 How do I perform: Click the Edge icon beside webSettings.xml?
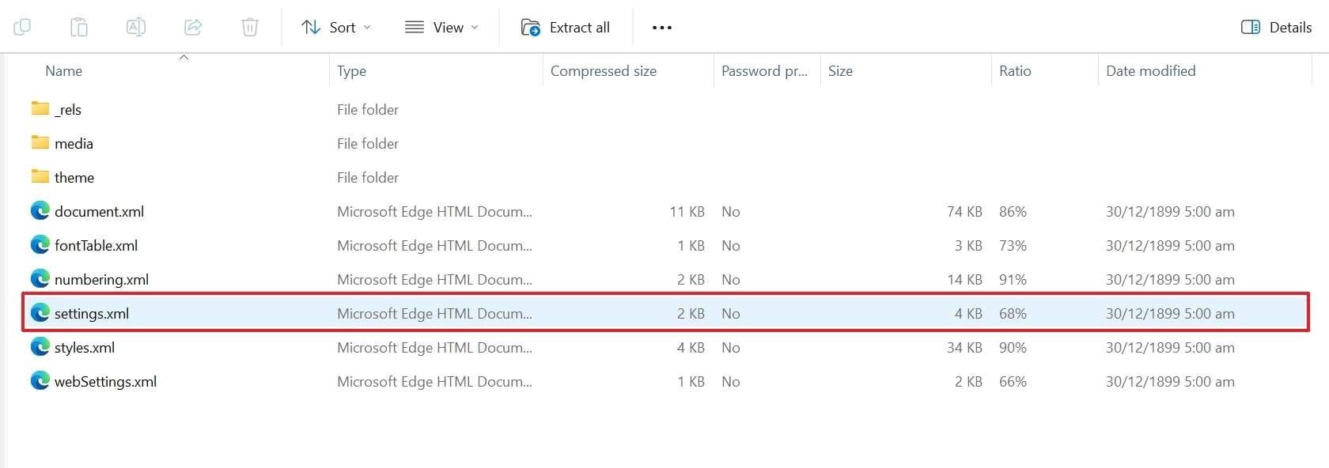point(40,380)
